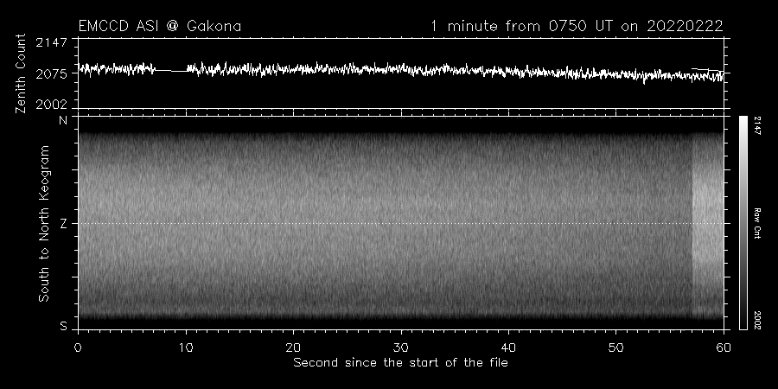778x389 pixels.
Task: Click the S (south) label on keogram axis
Action: click(63, 327)
